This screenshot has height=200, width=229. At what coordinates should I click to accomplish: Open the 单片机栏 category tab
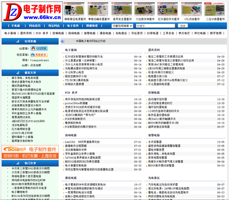click(184, 33)
